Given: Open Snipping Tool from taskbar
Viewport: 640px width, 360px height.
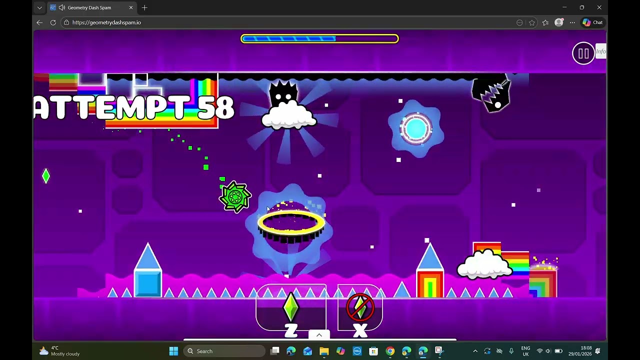Looking at the screenshot, I should point(439,351).
